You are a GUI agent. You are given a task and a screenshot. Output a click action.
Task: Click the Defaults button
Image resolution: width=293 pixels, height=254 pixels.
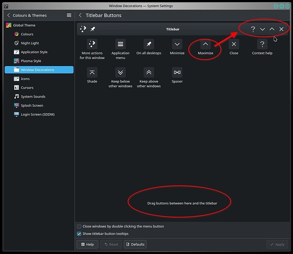click(135, 244)
